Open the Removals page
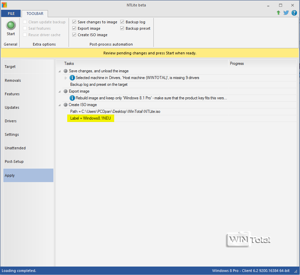 tap(28, 80)
